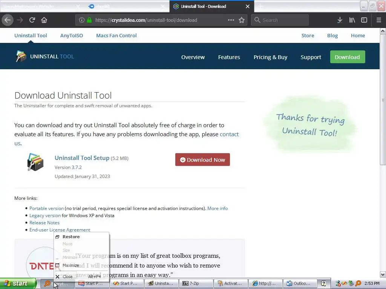
Task: Click the Uninstall Tool Setup product icon
Action: 35,162
